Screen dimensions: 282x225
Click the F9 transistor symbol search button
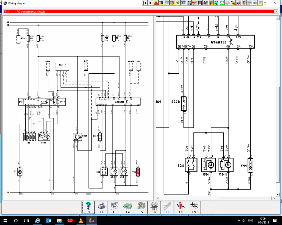point(194,207)
